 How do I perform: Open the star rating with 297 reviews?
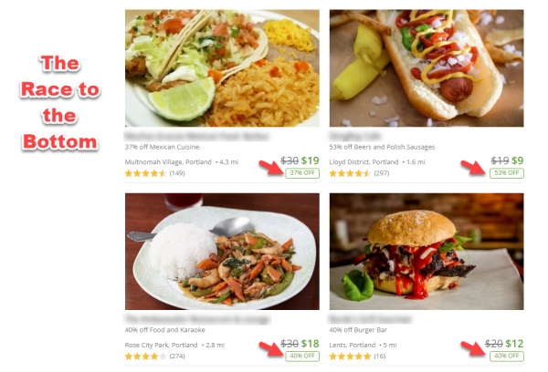359,173
